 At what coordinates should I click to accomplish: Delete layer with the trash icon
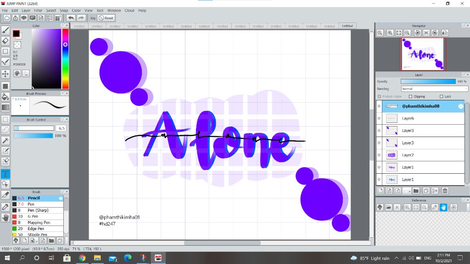[x=445, y=191]
